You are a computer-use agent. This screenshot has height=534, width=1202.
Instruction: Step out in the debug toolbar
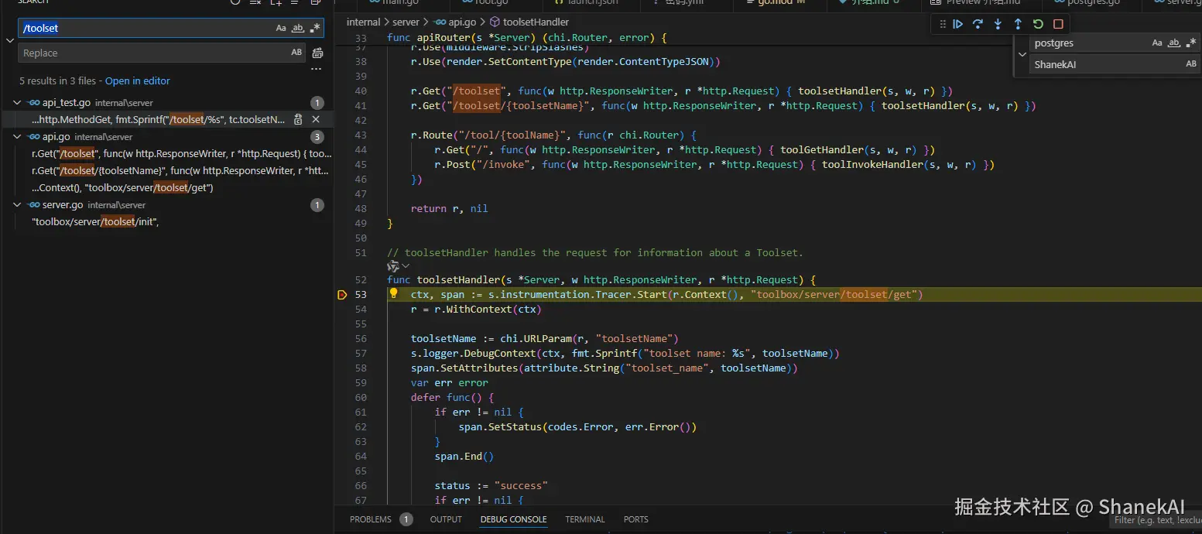tap(1019, 24)
